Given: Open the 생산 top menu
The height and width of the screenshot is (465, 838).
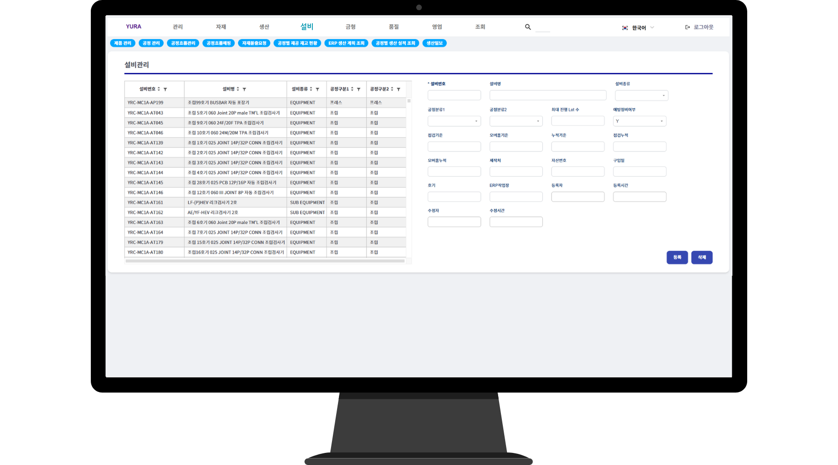Looking at the screenshot, I should [264, 27].
